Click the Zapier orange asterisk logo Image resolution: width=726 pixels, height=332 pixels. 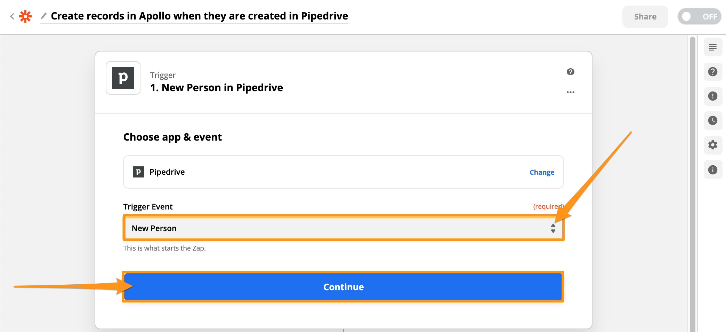(25, 16)
